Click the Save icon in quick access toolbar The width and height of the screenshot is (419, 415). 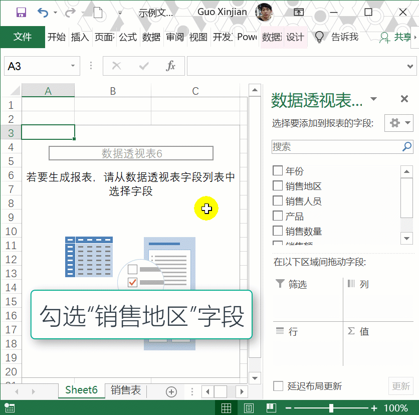[21, 13]
